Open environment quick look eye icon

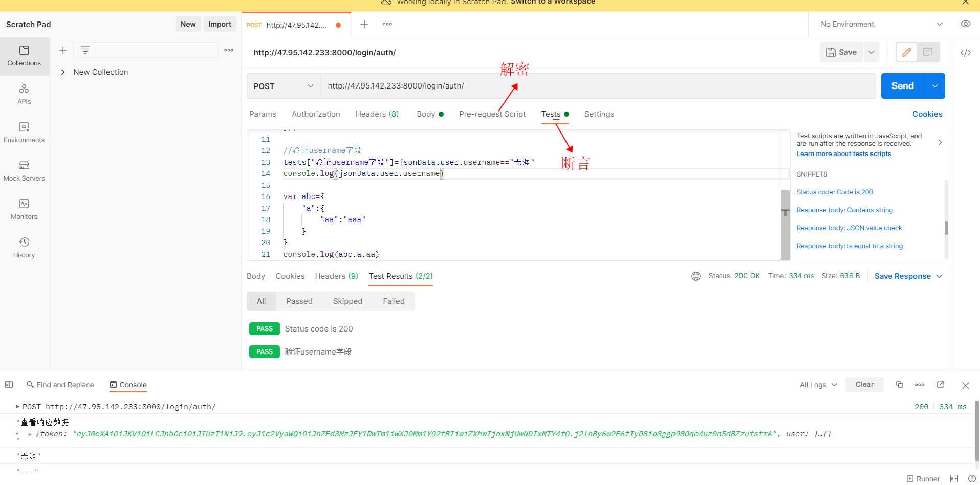click(x=966, y=24)
